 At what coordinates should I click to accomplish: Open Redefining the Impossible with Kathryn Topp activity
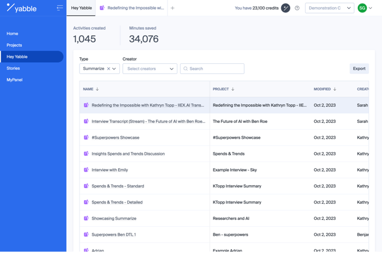(x=148, y=105)
